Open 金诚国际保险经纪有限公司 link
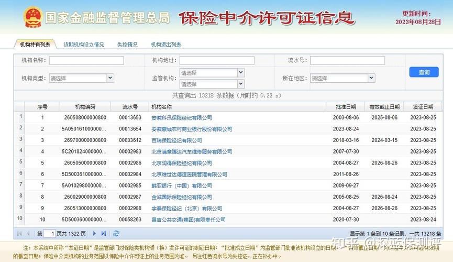453x262 pixels. coord(182,197)
